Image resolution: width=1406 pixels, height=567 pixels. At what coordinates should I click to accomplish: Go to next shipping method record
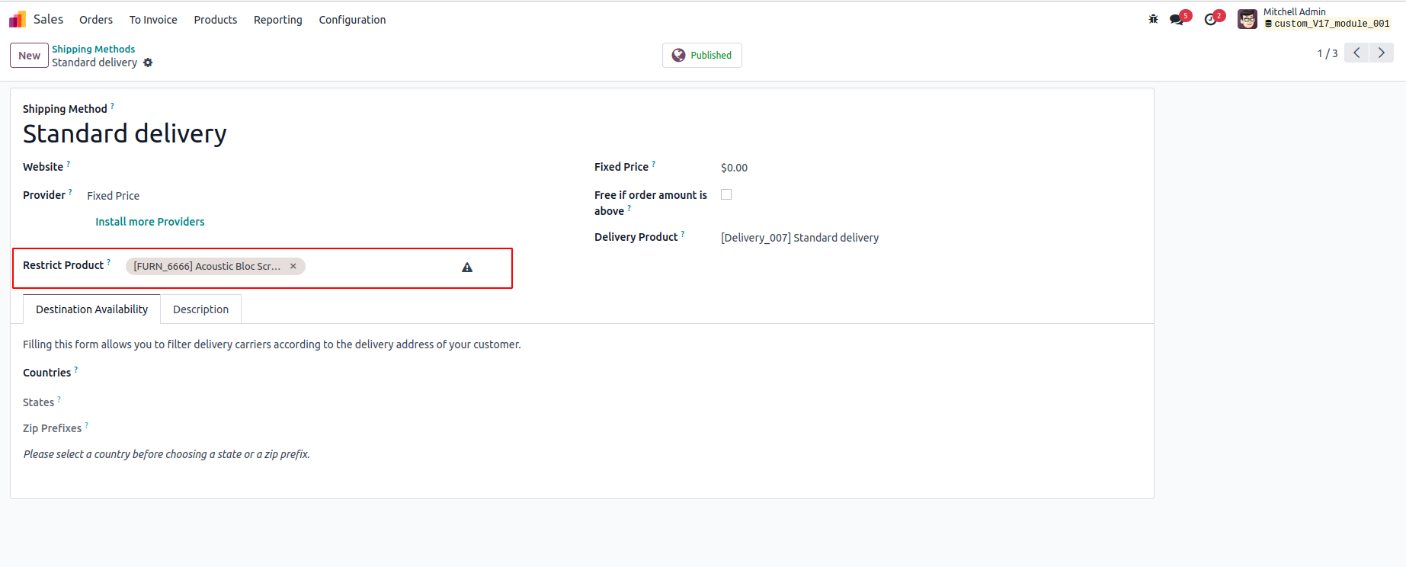click(x=1381, y=53)
